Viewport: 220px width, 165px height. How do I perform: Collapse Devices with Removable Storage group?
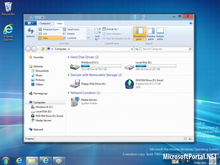pos(69,75)
